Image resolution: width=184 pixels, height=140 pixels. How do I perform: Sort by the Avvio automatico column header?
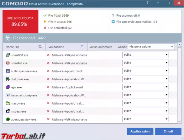pos(101,47)
